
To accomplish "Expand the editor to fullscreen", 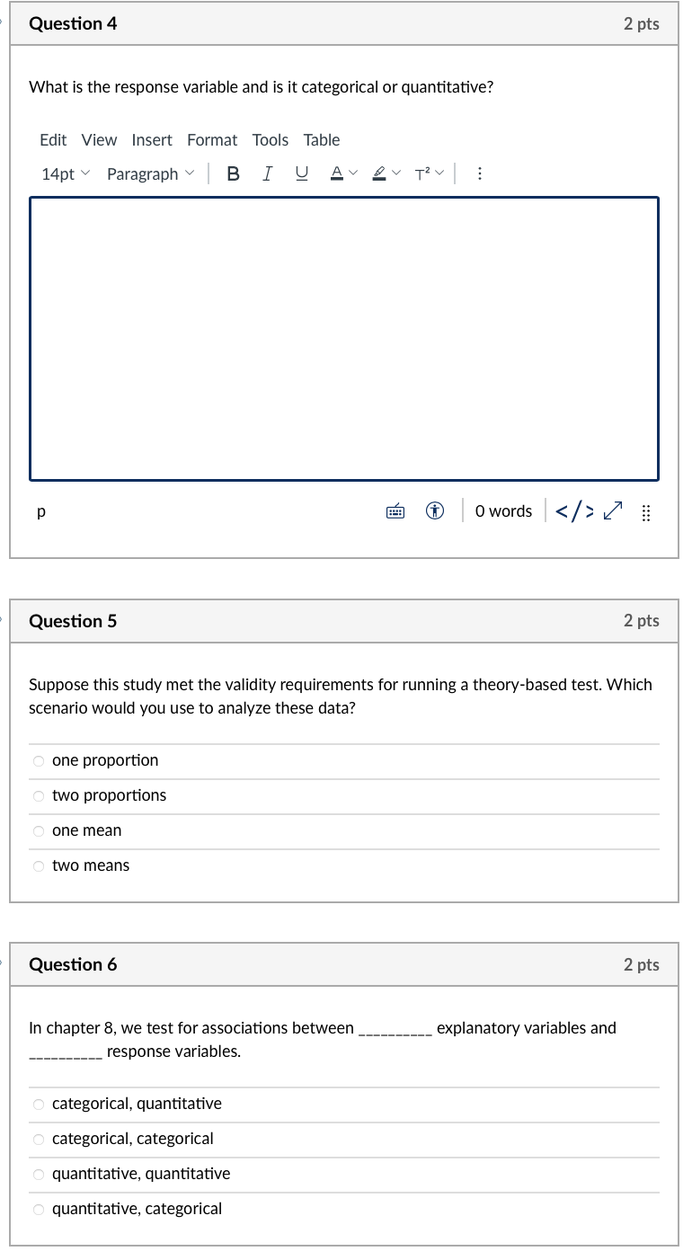I will [611, 510].
